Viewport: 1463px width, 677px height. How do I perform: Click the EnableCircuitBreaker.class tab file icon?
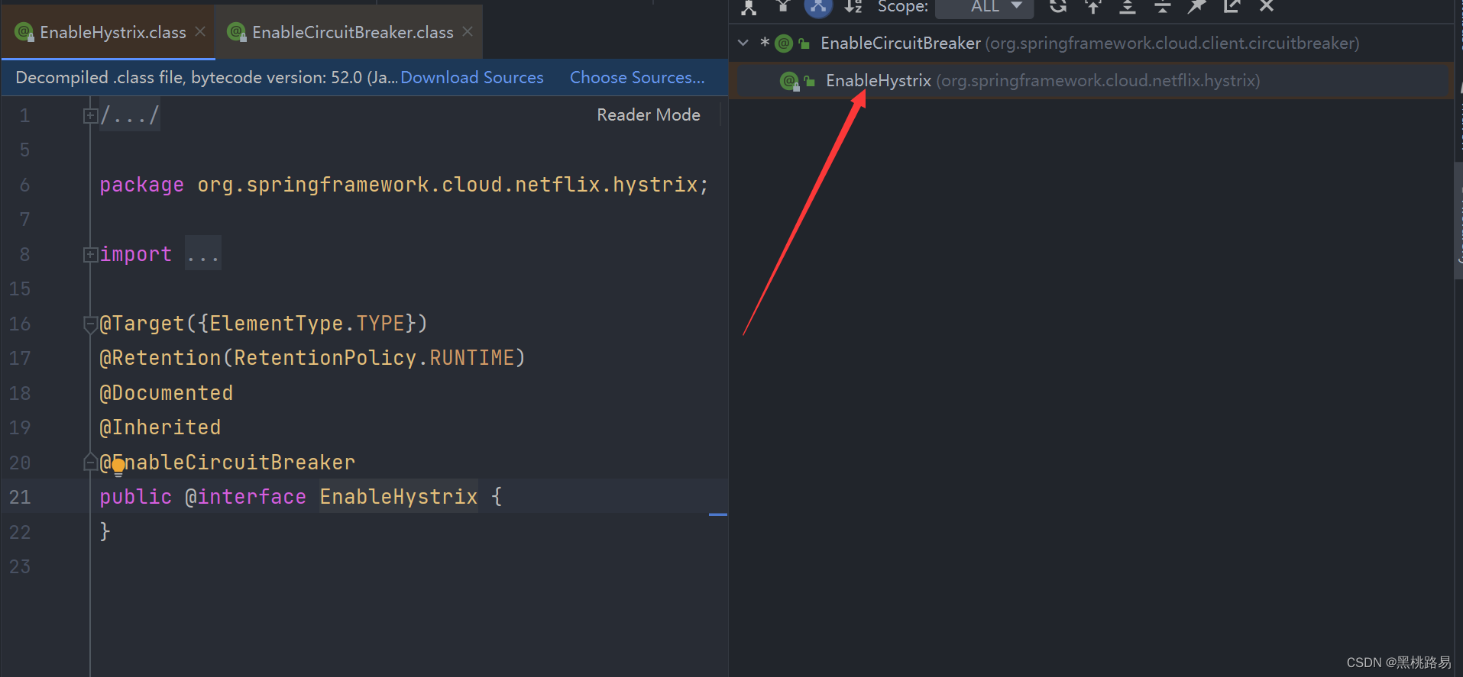(237, 32)
